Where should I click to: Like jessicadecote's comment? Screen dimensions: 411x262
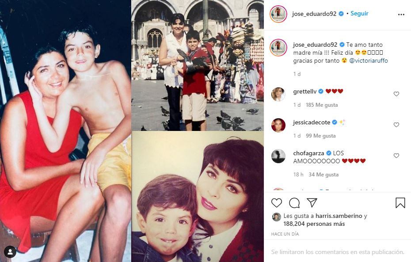click(x=396, y=125)
